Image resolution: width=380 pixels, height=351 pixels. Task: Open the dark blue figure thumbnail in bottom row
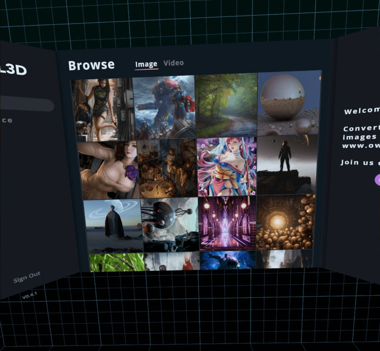[x=228, y=260]
